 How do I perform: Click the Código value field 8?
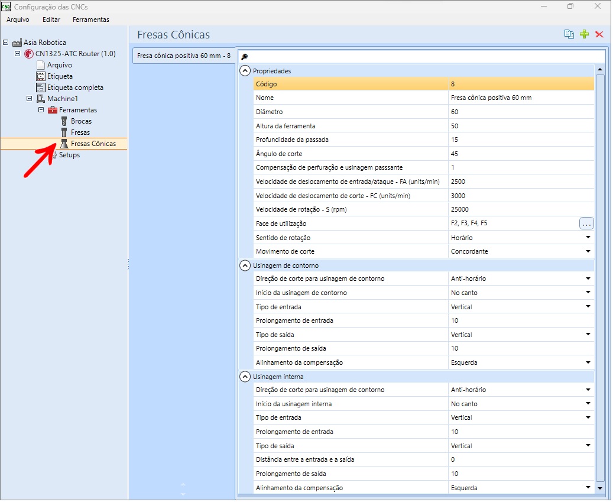pos(521,84)
